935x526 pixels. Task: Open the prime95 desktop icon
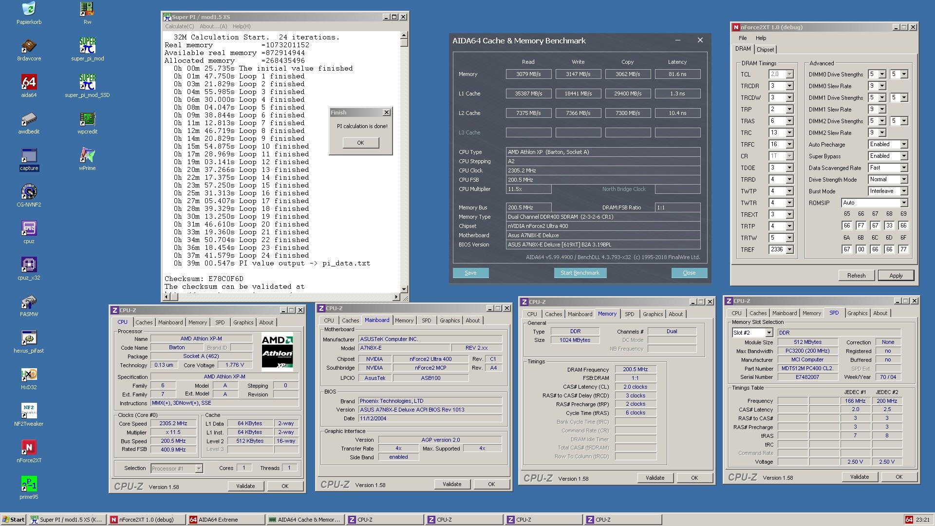tap(29, 488)
